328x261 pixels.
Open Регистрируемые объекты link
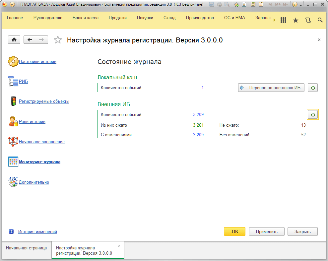point(44,101)
